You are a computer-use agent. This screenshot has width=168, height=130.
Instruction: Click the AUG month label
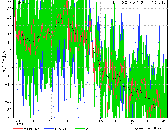coord(51,121)
